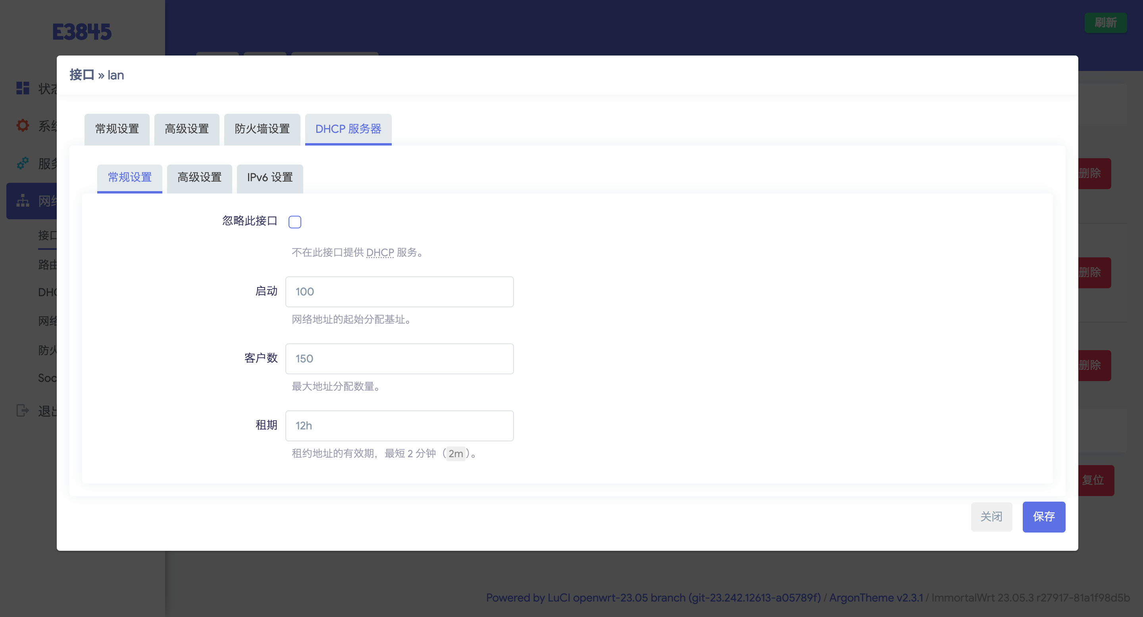Click the client limit field containing 150

(399, 358)
